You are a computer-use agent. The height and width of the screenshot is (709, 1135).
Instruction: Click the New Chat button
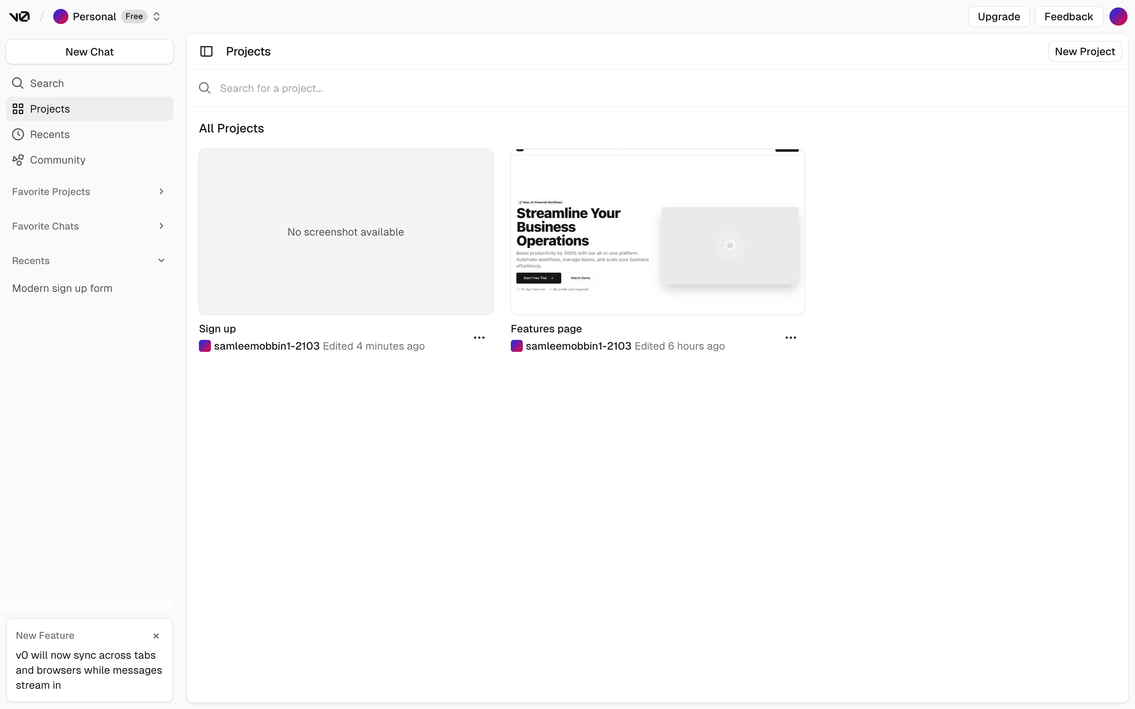[x=90, y=52]
